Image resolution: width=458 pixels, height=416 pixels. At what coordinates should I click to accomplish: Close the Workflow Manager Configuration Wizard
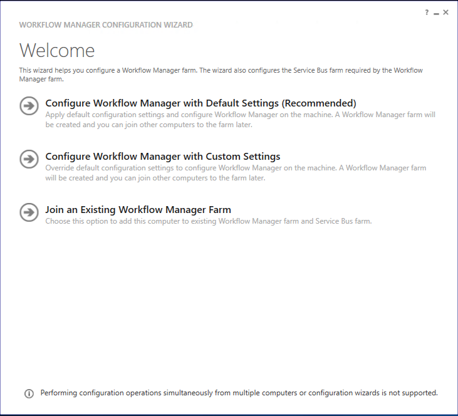tap(446, 13)
